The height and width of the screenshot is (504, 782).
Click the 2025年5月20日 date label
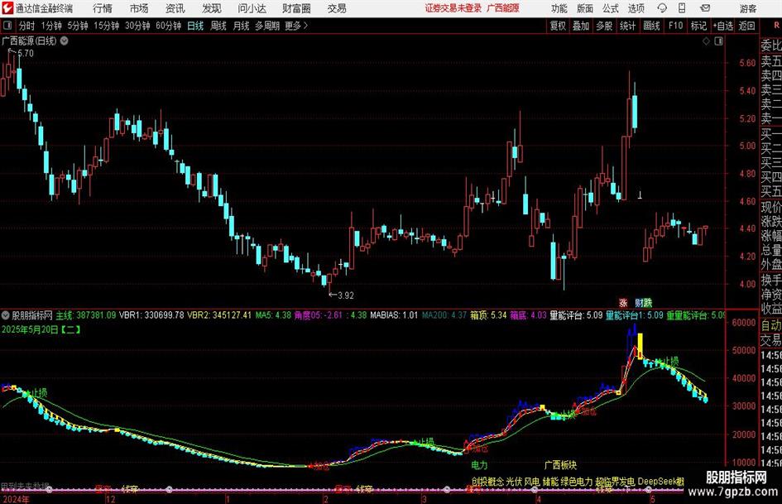click(x=31, y=329)
